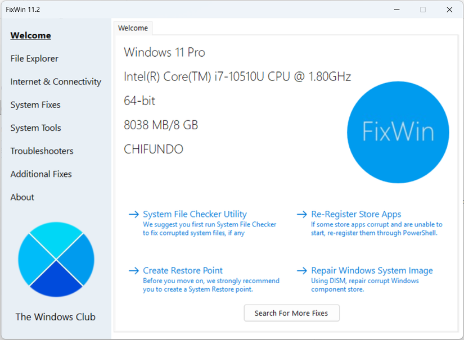Open the Re-Register Store Apps link
Screen dimensions: 464x340
tap(356, 214)
